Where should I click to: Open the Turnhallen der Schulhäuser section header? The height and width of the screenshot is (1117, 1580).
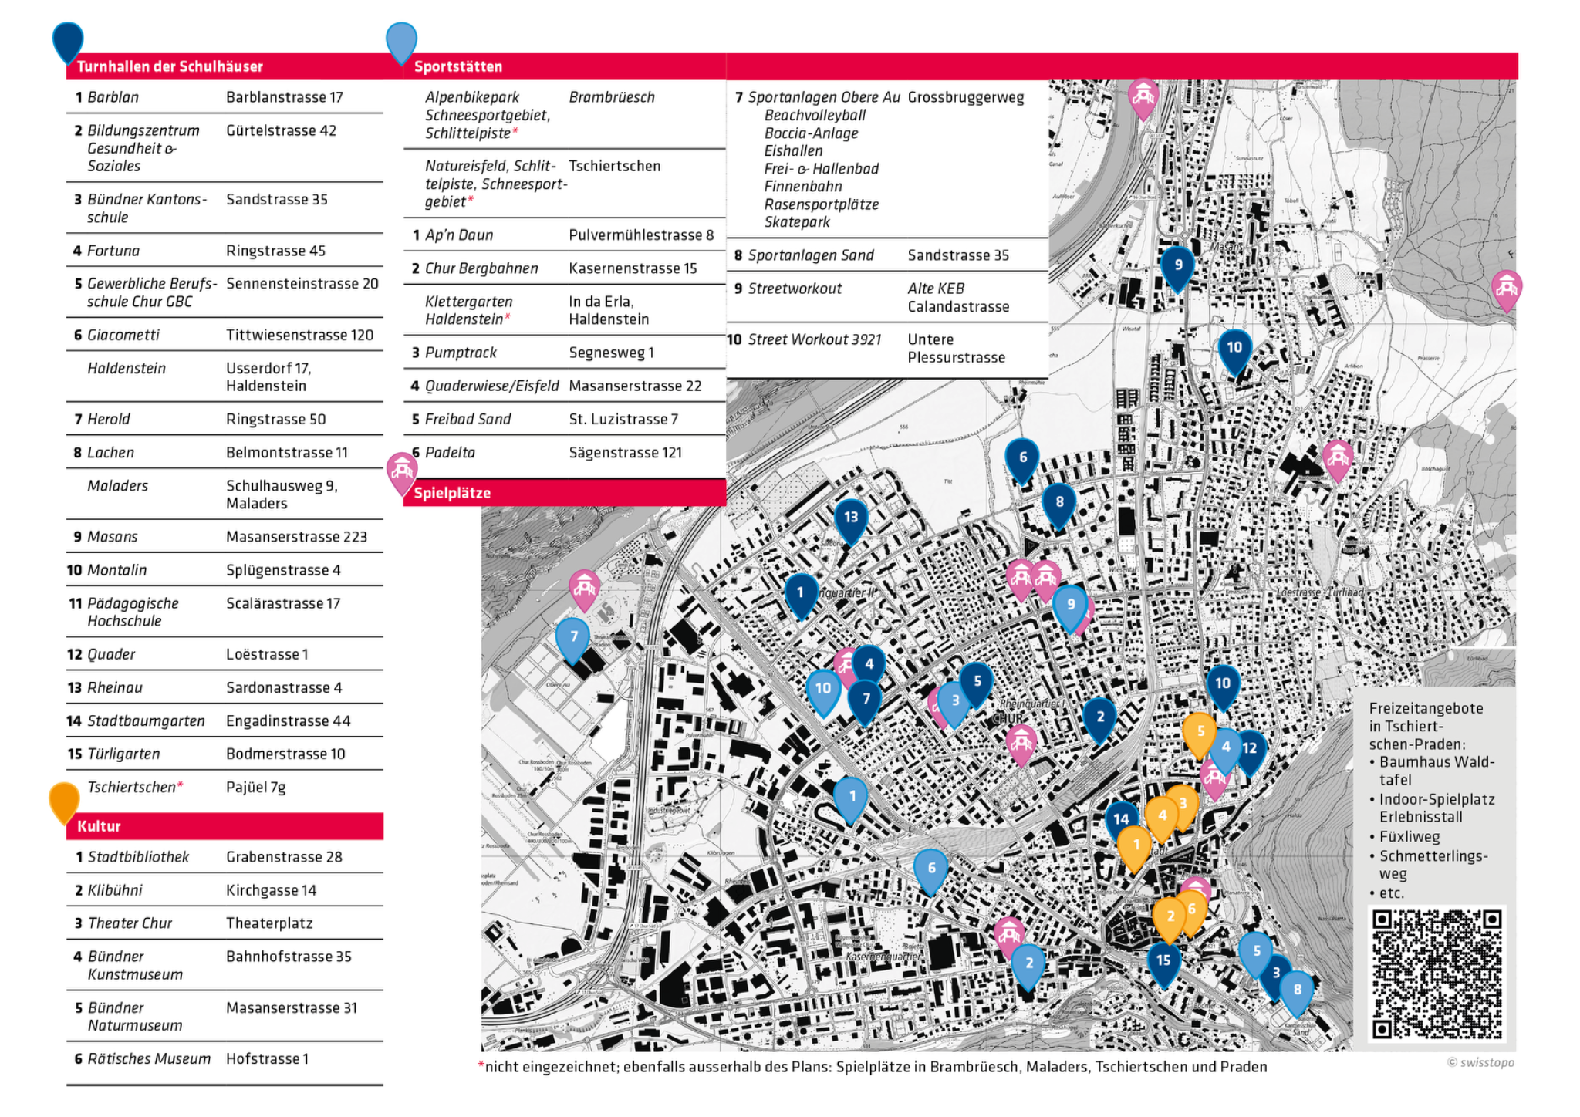(x=170, y=66)
